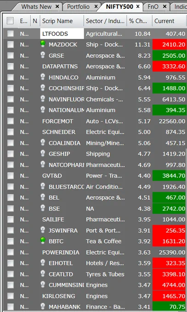Click the bulb icon beside NAVINFLUOR
Image resolution: width=187 pixels, height=312 pixels.
point(43,99)
